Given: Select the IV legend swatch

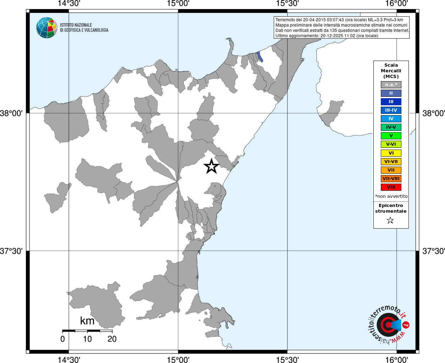Looking at the screenshot, I should coord(391,119).
